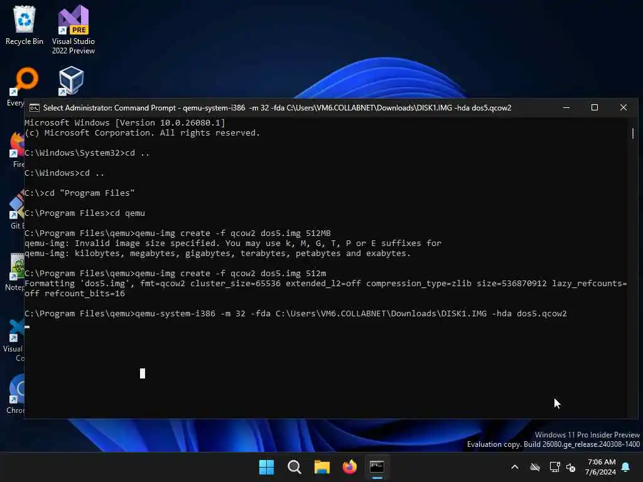Click the 'off refcount_bits=16' output line
Viewport: 643px width, 482px height.
coord(75,294)
